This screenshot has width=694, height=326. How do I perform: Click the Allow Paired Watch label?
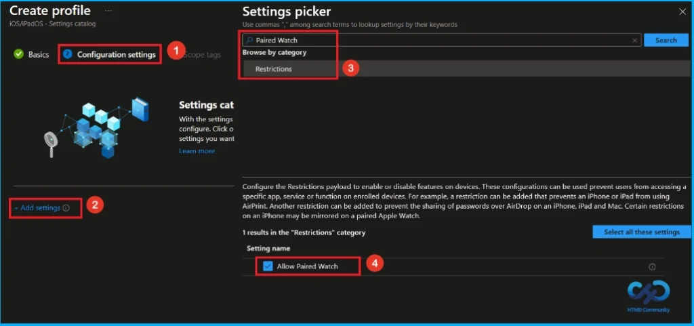[307, 266]
